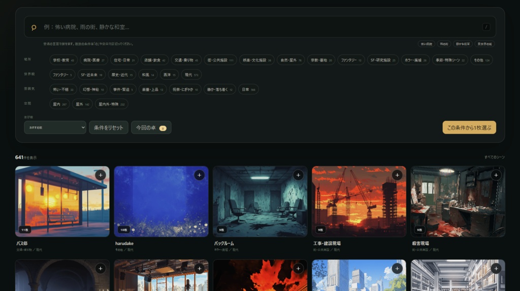520x291 pixels.
Task: Toggle the 怖い・不穏 mood filter
Action: click(x=63, y=89)
